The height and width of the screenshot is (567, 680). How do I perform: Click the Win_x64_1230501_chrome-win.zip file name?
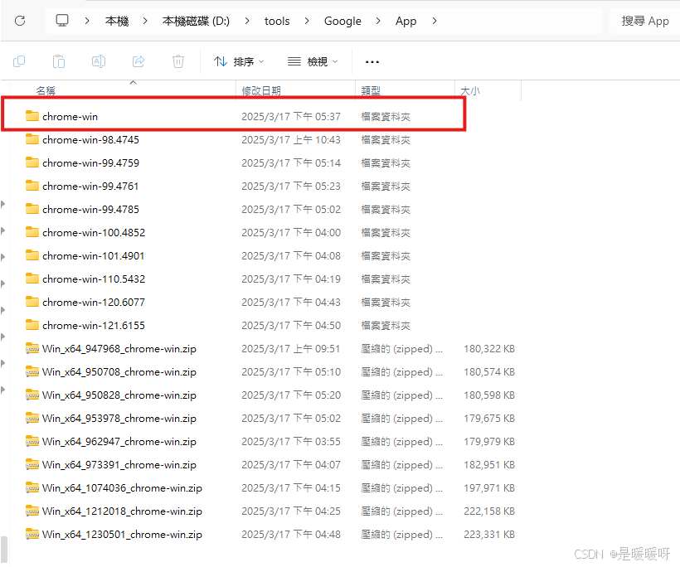point(122,535)
